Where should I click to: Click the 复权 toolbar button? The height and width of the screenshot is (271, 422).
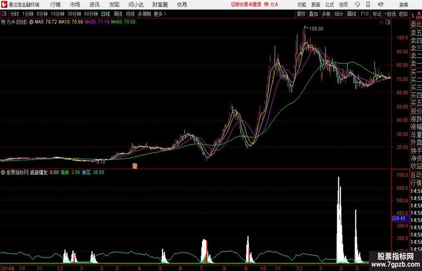click(301, 14)
